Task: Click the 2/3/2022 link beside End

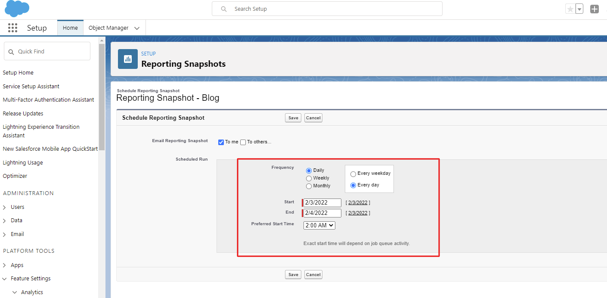Action: 358,213
